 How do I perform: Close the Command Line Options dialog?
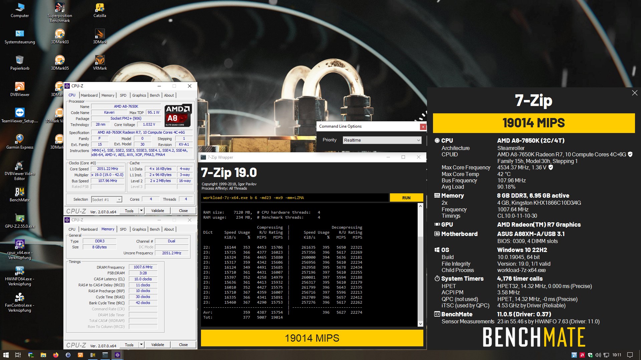(x=423, y=127)
